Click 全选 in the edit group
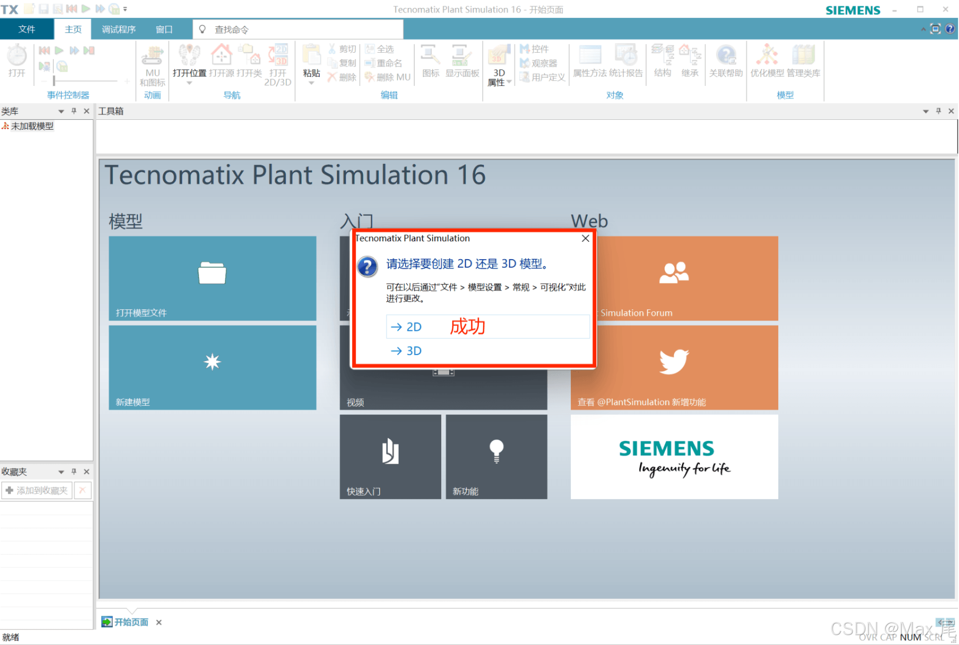 coord(380,49)
